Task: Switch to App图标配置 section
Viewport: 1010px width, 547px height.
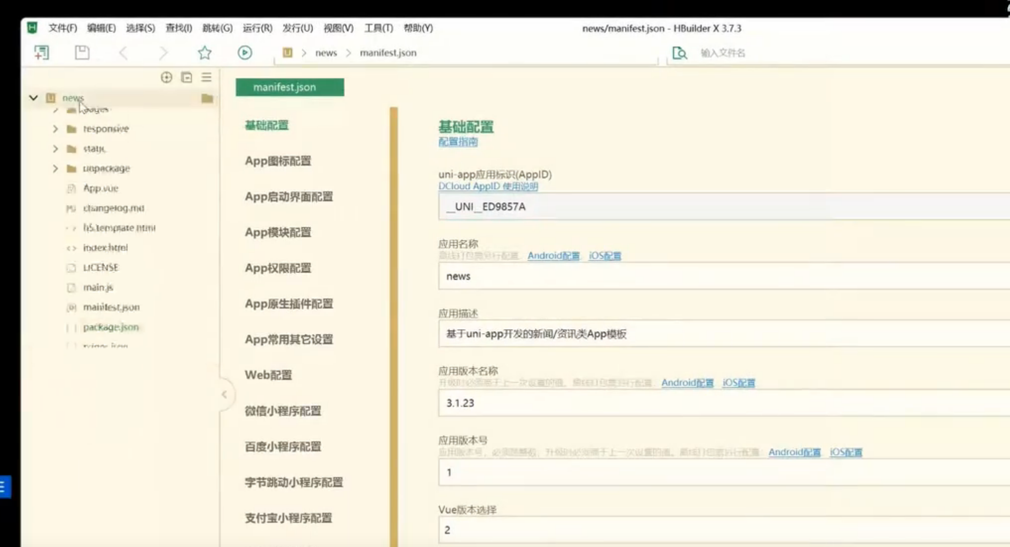Action: pyautogui.click(x=278, y=161)
